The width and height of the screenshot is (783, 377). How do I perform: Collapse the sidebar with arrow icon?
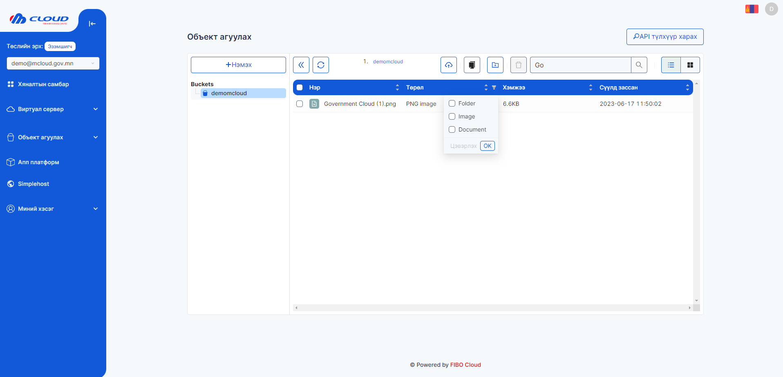(92, 24)
